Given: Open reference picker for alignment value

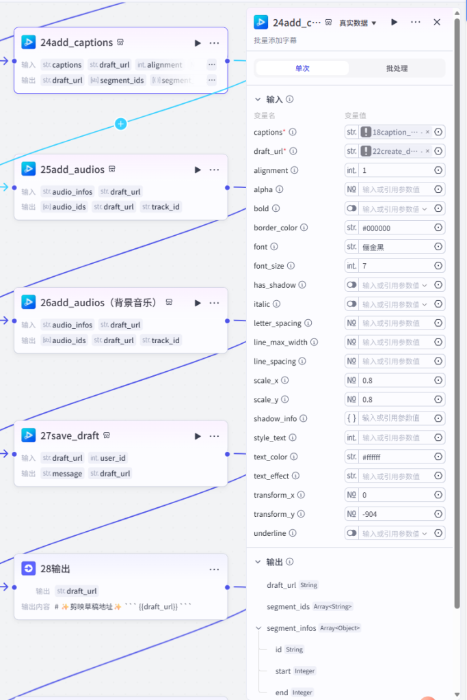Looking at the screenshot, I should click(x=438, y=170).
